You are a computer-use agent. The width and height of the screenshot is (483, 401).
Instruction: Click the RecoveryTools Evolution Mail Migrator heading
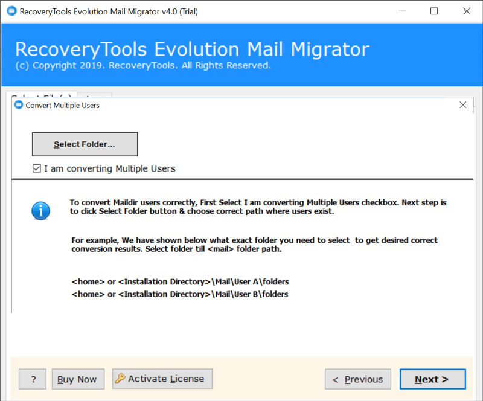pyautogui.click(x=192, y=49)
